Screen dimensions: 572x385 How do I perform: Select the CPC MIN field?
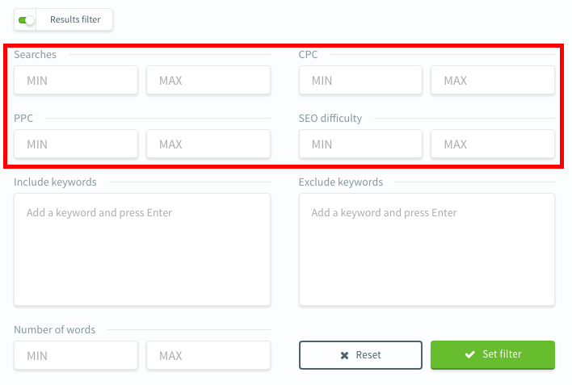point(360,81)
